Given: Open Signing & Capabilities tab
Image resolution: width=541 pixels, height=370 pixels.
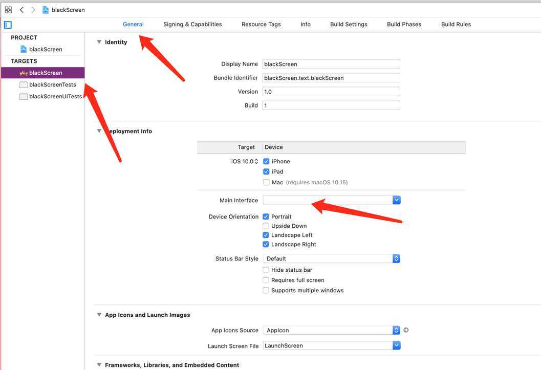Looking at the screenshot, I should pos(192,24).
